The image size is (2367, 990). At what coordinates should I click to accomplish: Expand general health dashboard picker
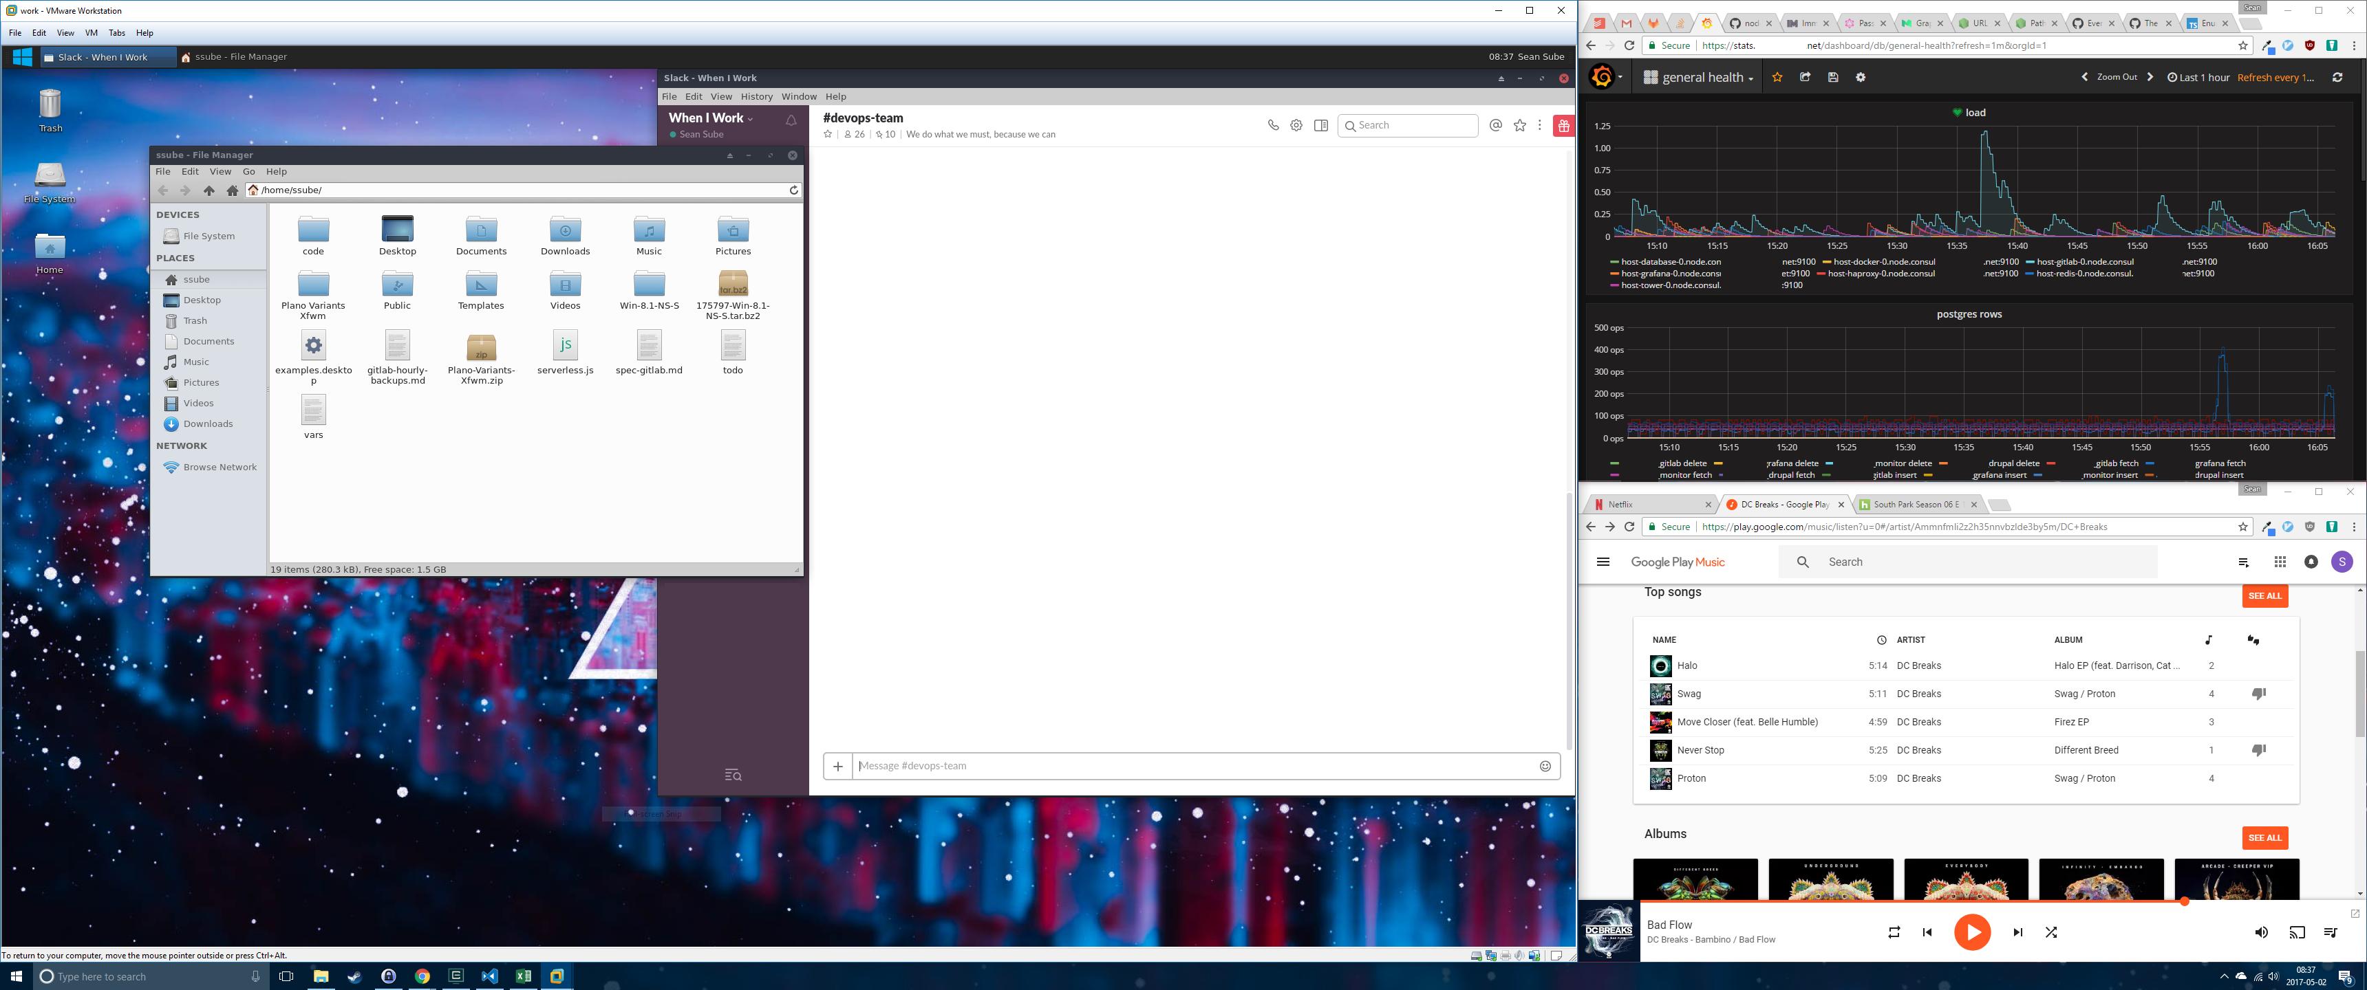point(1698,77)
